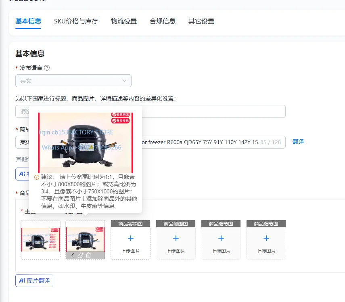Delete second image with trash icon
The height and width of the screenshot is (302, 345).
pyautogui.click(x=88, y=255)
